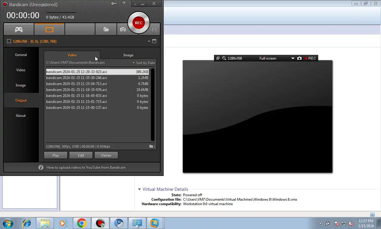Click the virtual machine preview thumbnail
This screenshot has width=381, height=229.
(x=257, y=117)
